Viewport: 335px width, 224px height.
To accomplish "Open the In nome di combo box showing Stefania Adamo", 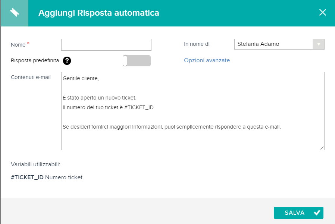I will (279, 44).
